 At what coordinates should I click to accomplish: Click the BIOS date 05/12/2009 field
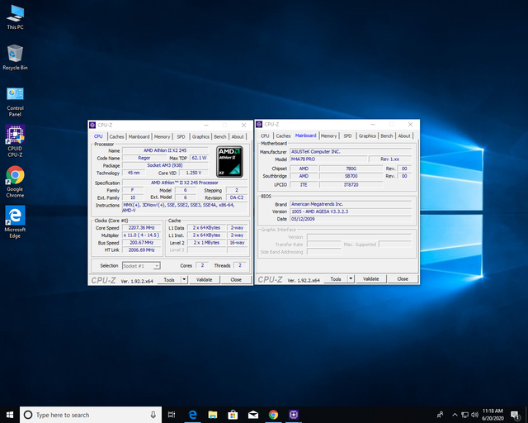pos(351,219)
